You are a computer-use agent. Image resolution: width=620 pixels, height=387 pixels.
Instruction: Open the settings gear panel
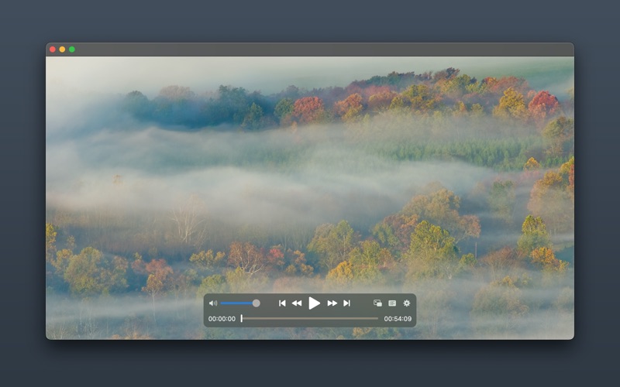407,303
